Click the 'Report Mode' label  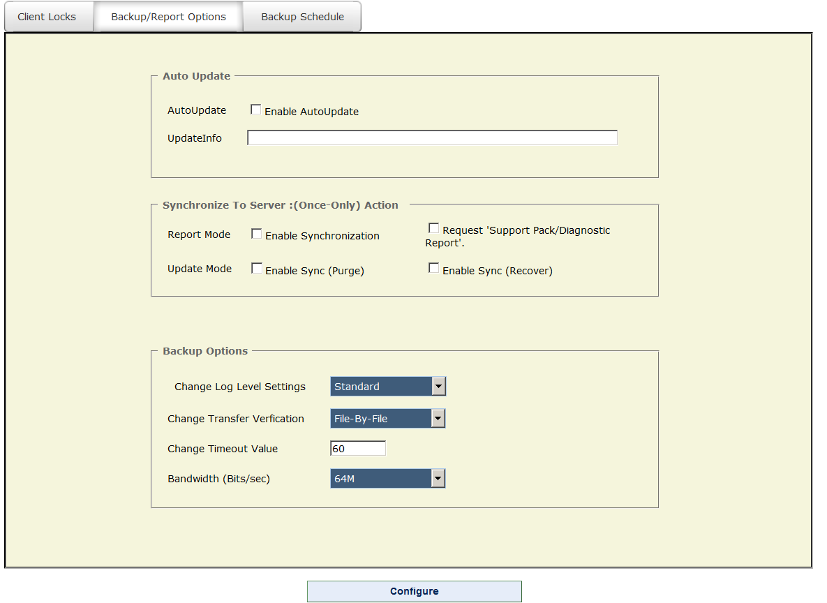point(199,234)
